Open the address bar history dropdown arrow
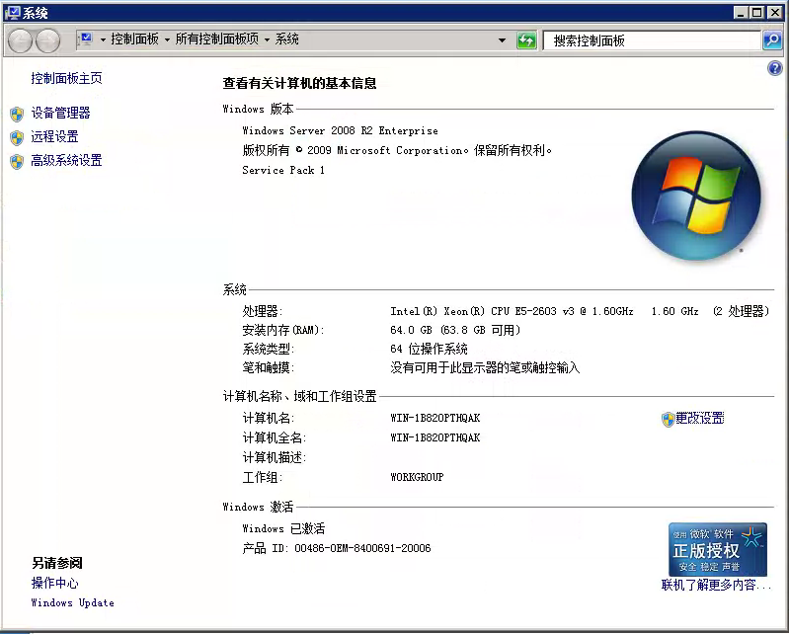 point(502,40)
